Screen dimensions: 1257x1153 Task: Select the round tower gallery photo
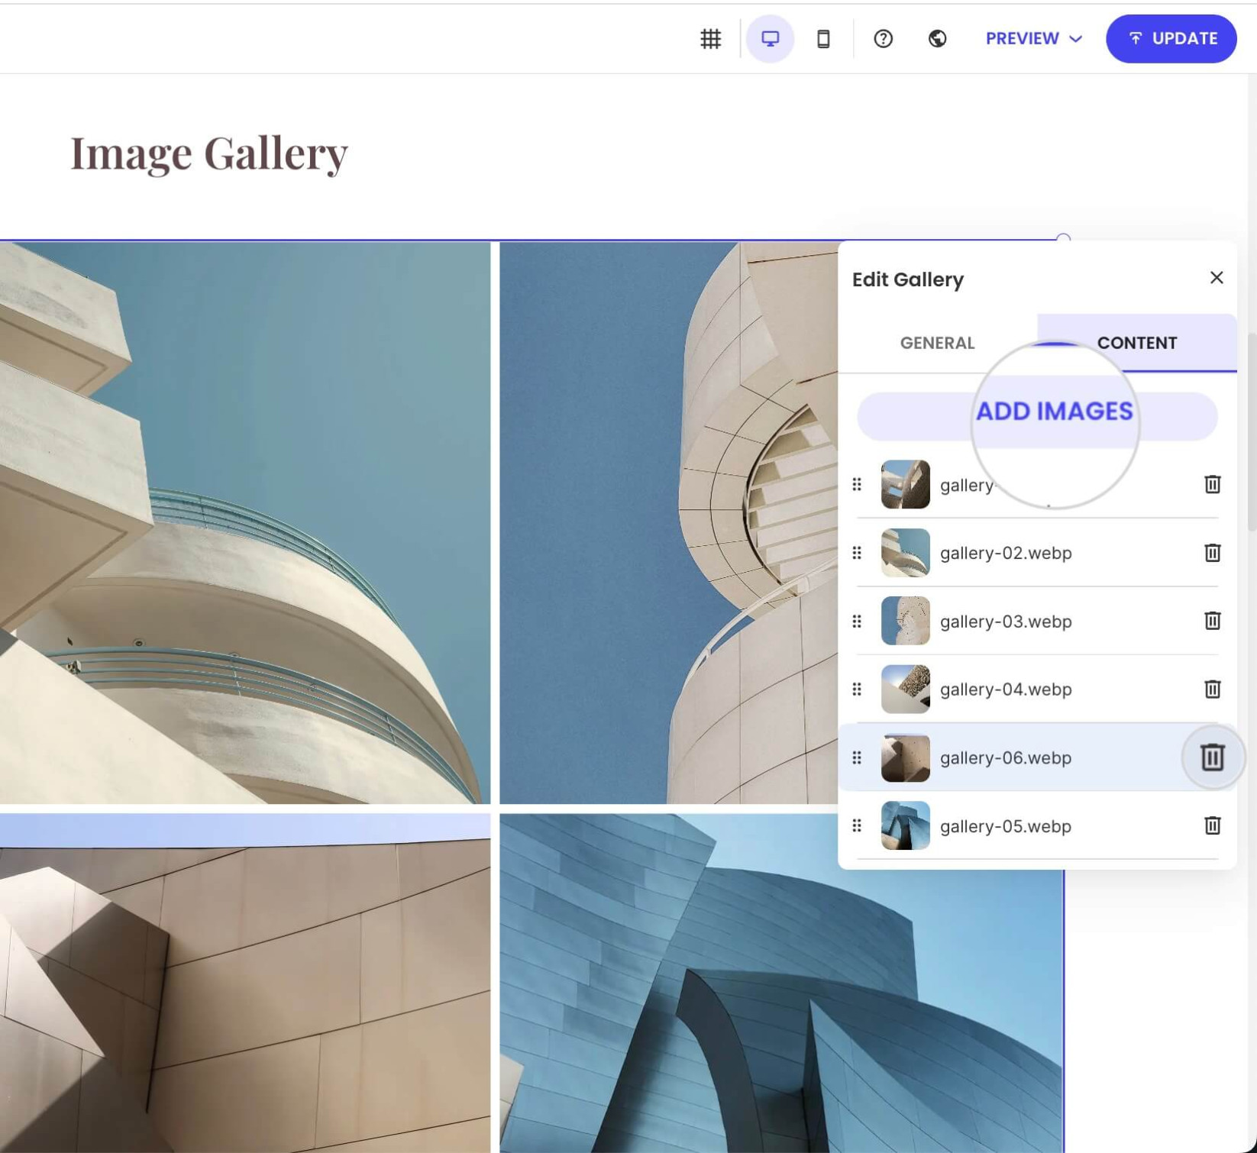point(668,522)
